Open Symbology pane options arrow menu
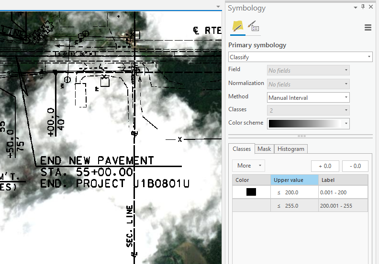This screenshot has width=379, height=264. click(356, 8)
